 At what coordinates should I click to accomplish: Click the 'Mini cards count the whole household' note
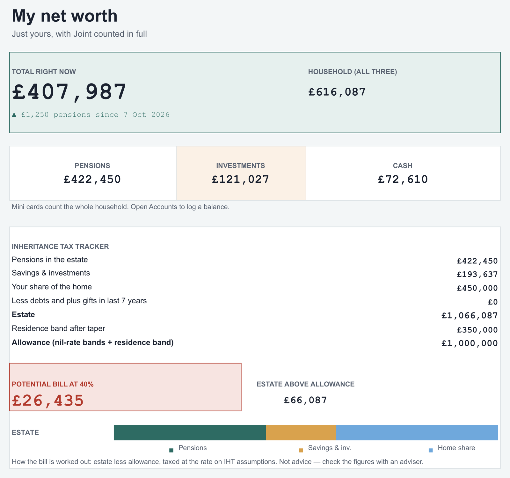point(120,207)
